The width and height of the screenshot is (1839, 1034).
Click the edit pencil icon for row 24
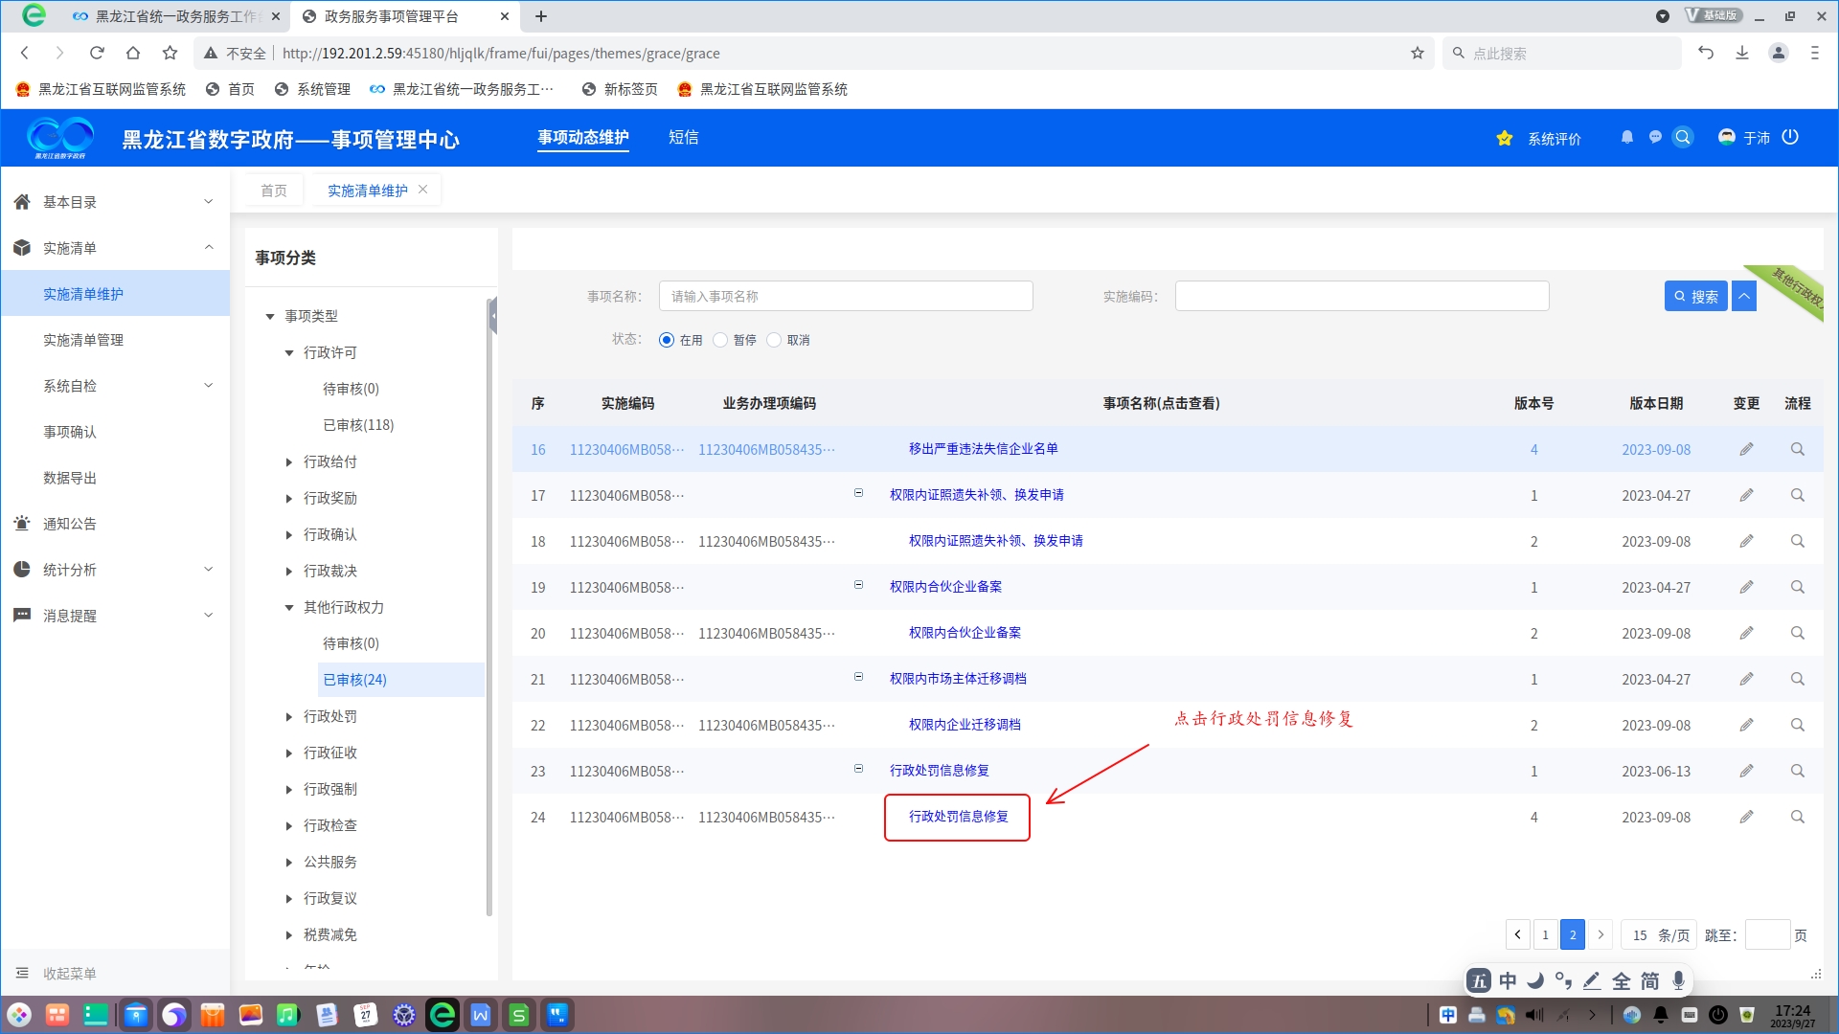tap(1746, 817)
